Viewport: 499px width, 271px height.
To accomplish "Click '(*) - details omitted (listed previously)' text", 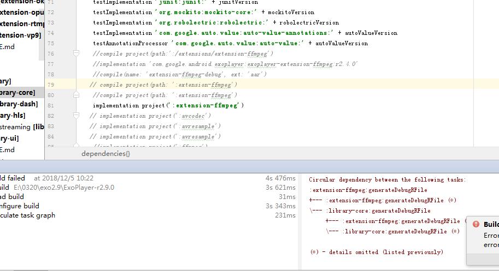I will pyautogui.click(x=377, y=252).
